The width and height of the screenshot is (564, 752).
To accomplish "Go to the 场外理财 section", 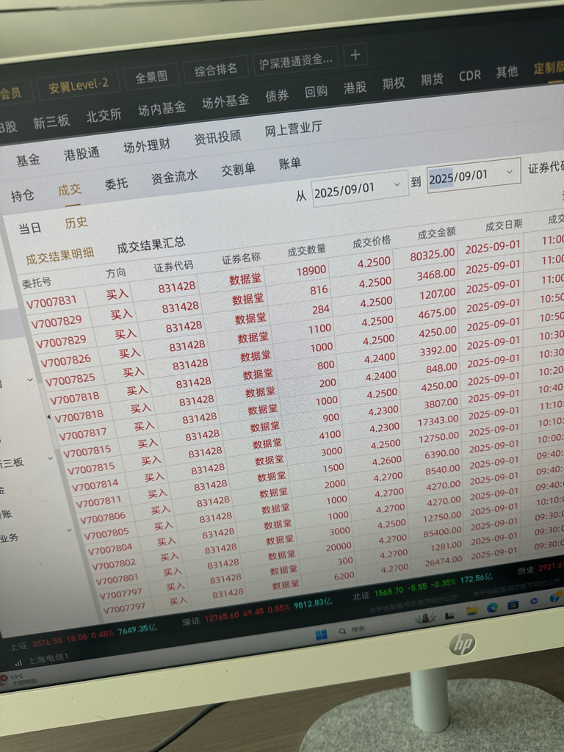I will pyautogui.click(x=147, y=145).
